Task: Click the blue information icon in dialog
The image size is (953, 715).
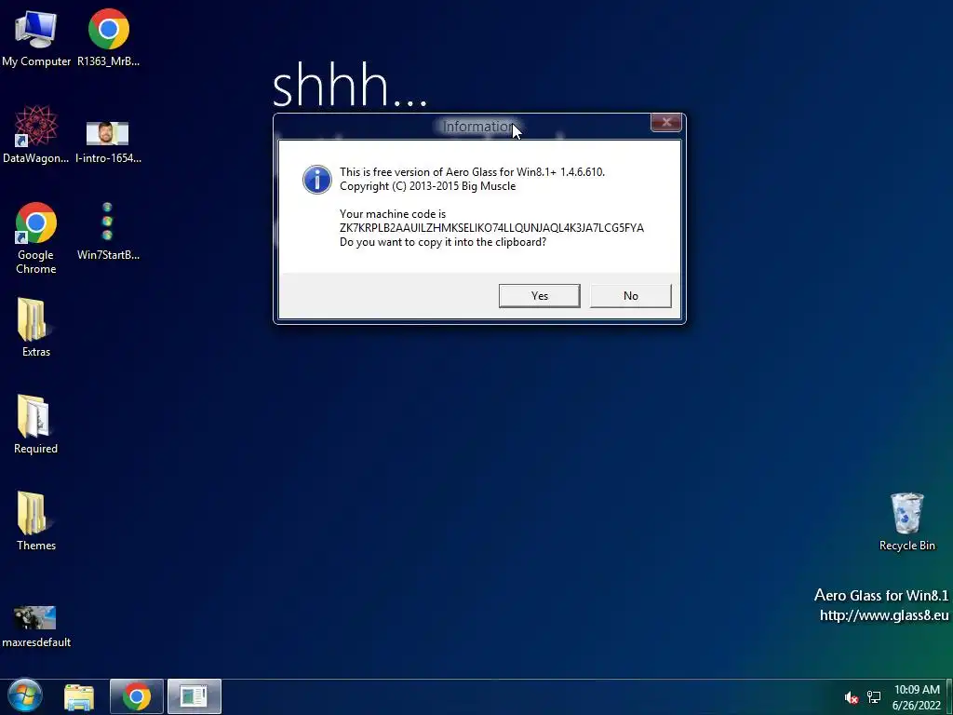Action: (316, 180)
